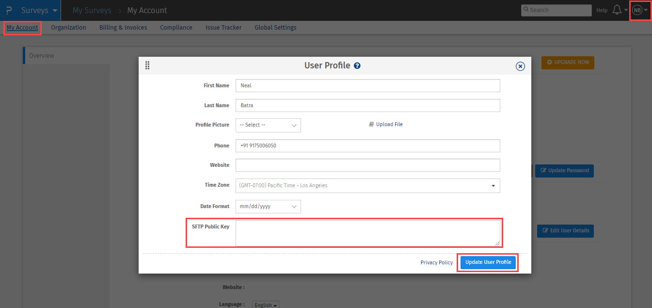Open the Privacy Policy link

click(437, 262)
